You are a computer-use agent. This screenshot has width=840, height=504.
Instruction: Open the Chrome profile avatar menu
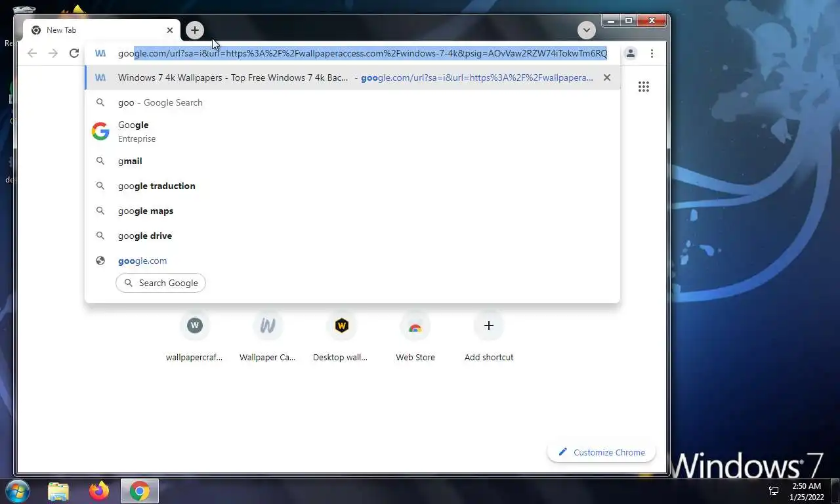pos(631,53)
